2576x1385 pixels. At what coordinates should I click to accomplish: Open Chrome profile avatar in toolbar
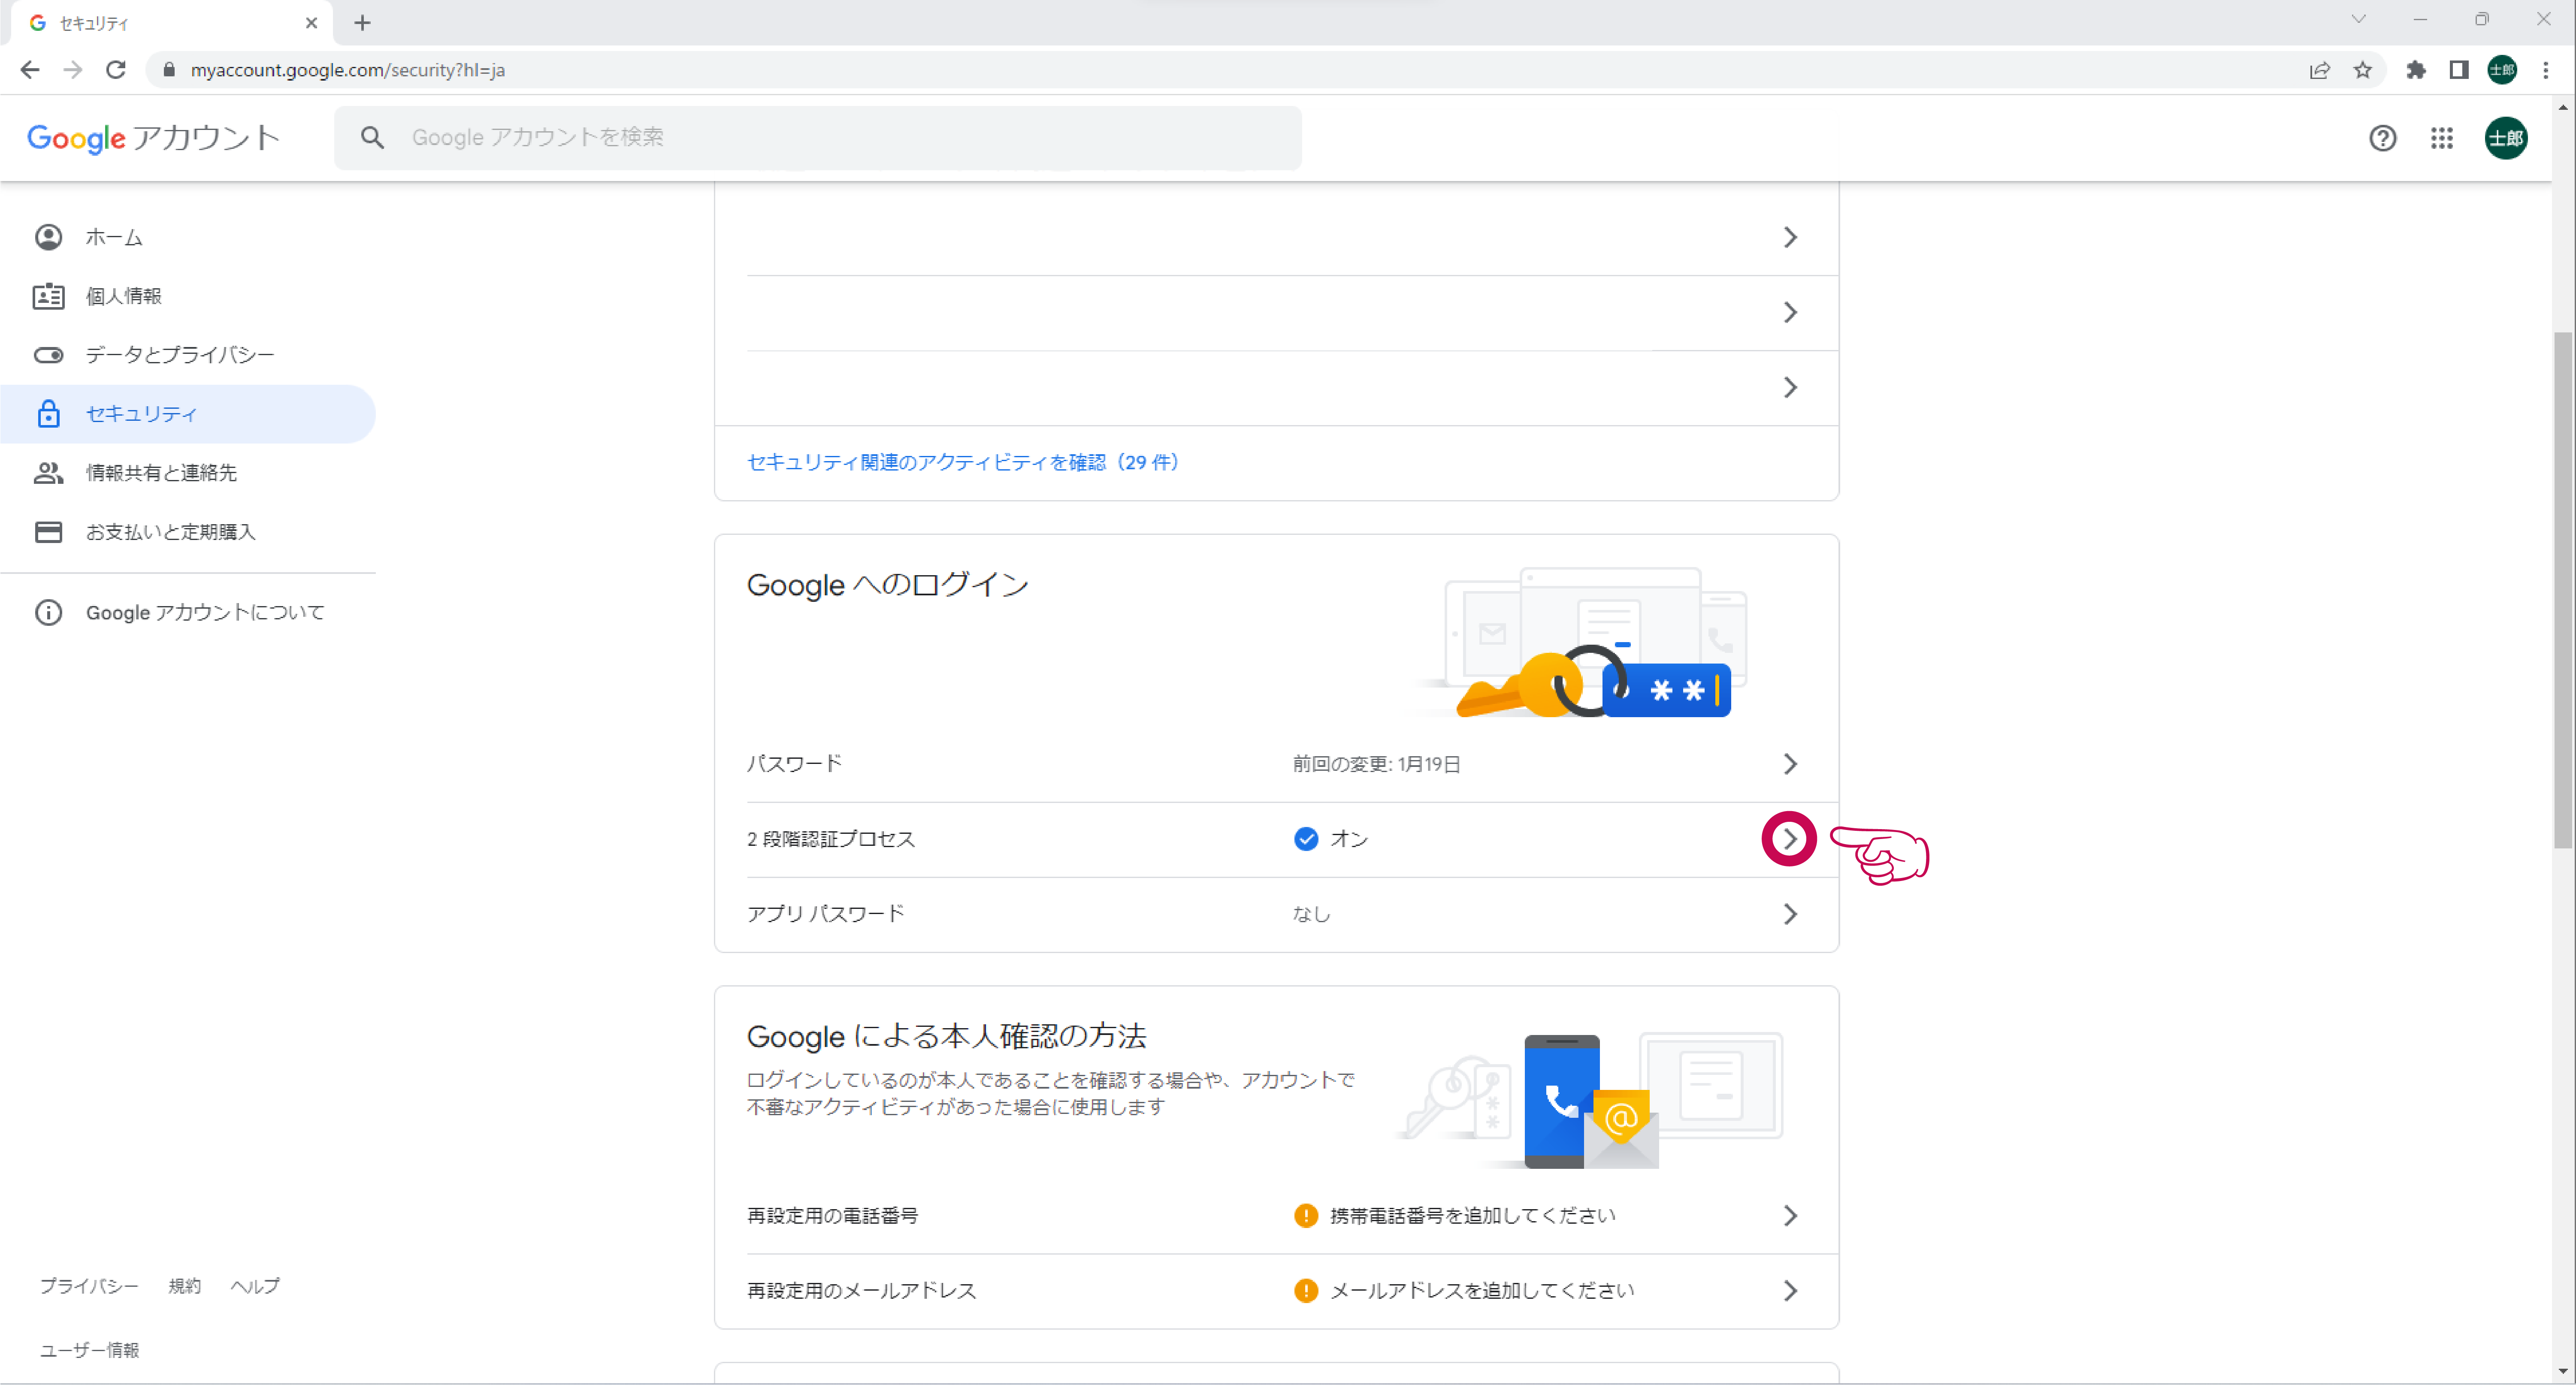2502,70
